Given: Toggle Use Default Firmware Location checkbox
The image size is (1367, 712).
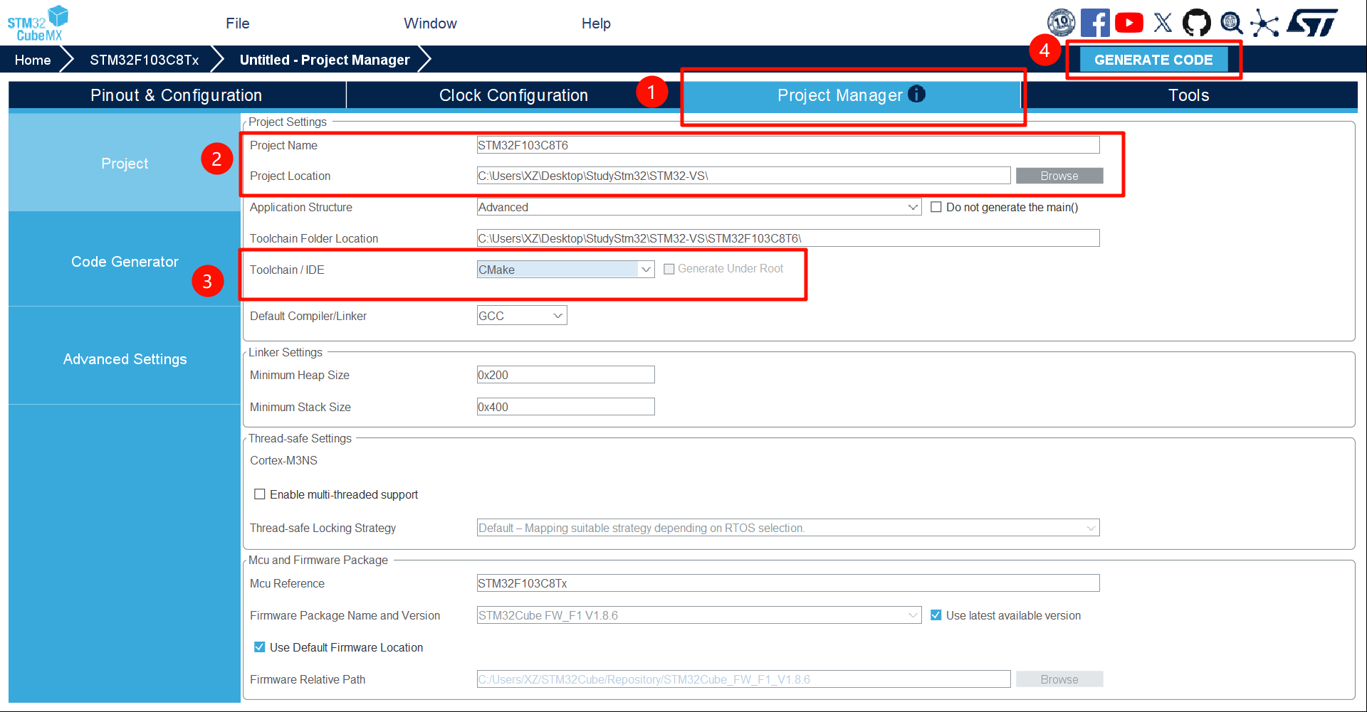Looking at the screenshot, I should click(x=260, y=647).
